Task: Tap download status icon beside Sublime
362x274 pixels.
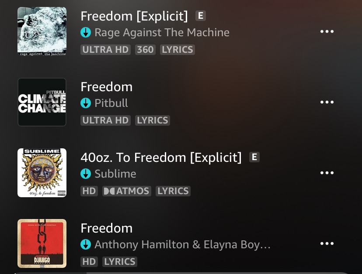Action: tap(86, 174)
